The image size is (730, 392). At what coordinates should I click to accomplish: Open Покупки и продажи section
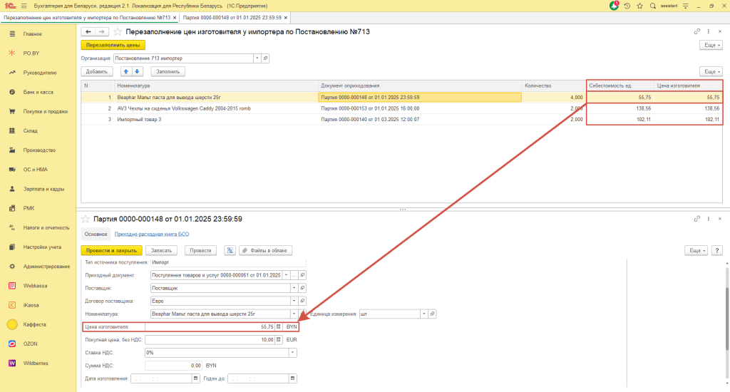click(x=45, y=111)
